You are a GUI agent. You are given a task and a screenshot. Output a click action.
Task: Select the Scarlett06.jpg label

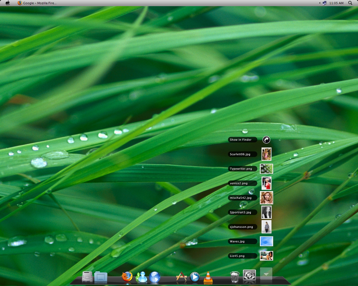coord(242,154)
